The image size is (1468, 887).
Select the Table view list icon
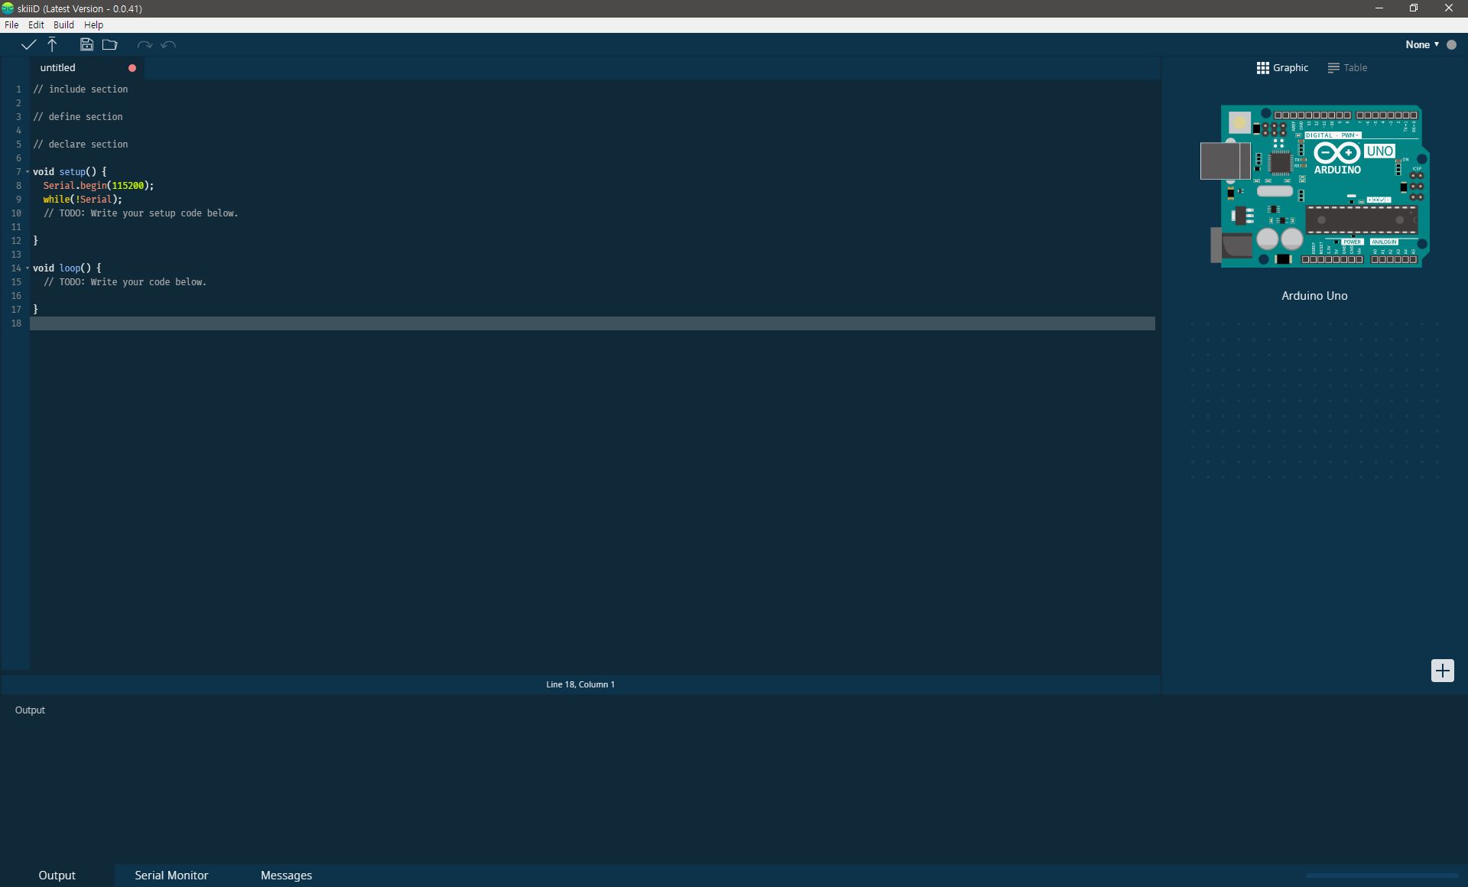tap(1332, 67)
